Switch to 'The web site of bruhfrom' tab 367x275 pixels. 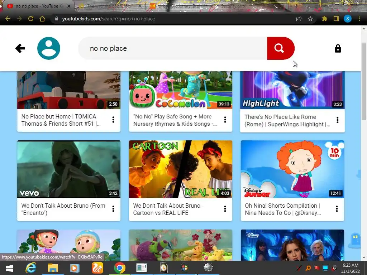point(110,6)
